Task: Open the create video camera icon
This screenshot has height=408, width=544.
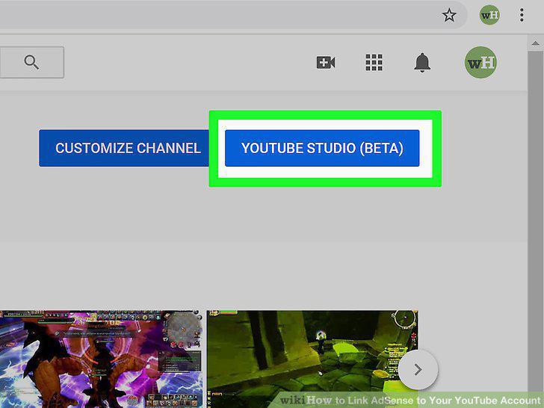Action: click(x=326, y=63)
